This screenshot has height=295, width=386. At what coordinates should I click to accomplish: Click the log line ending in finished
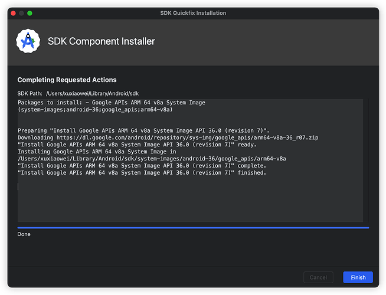(x=142, y=173)
